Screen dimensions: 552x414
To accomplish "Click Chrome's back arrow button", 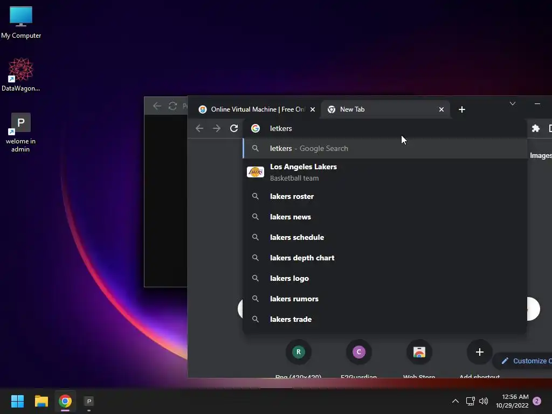I will [x=199, y=128].
